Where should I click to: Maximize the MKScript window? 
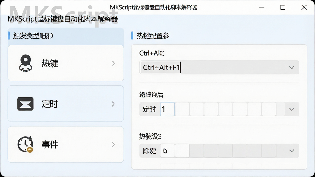tap(283, 7)
